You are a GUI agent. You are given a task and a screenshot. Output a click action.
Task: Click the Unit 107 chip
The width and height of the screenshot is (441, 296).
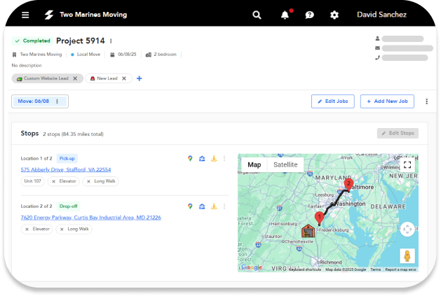tap(33, 181)
